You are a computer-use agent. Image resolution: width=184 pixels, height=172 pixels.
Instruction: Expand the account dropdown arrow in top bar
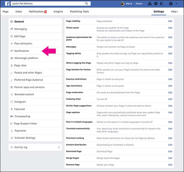(x=177, y=4)
